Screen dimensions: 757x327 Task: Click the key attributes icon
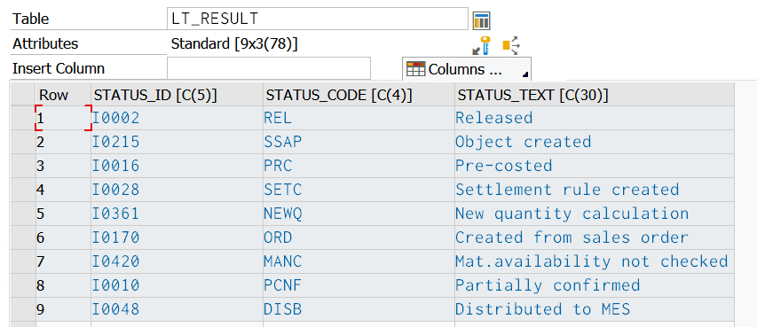click(x=481, y=45)
